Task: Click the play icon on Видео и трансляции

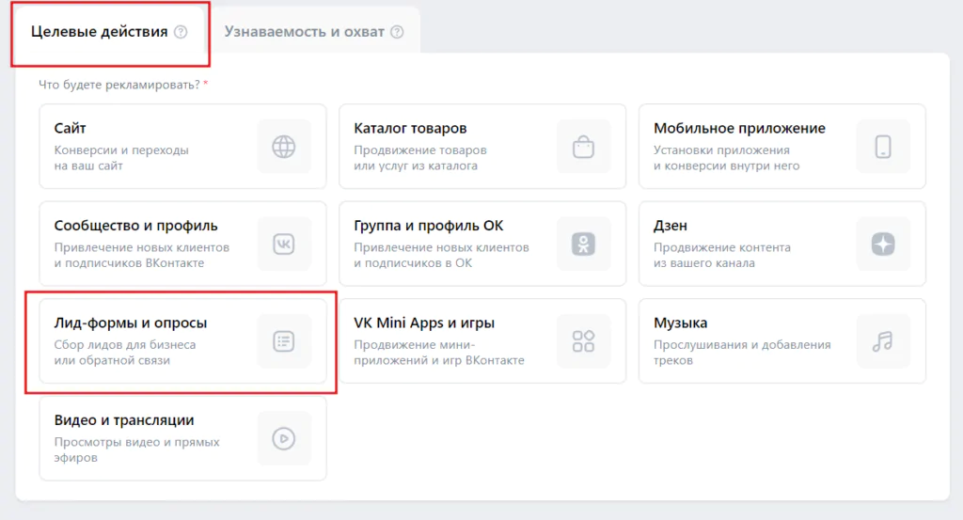Action: click(x=284, y=438)
